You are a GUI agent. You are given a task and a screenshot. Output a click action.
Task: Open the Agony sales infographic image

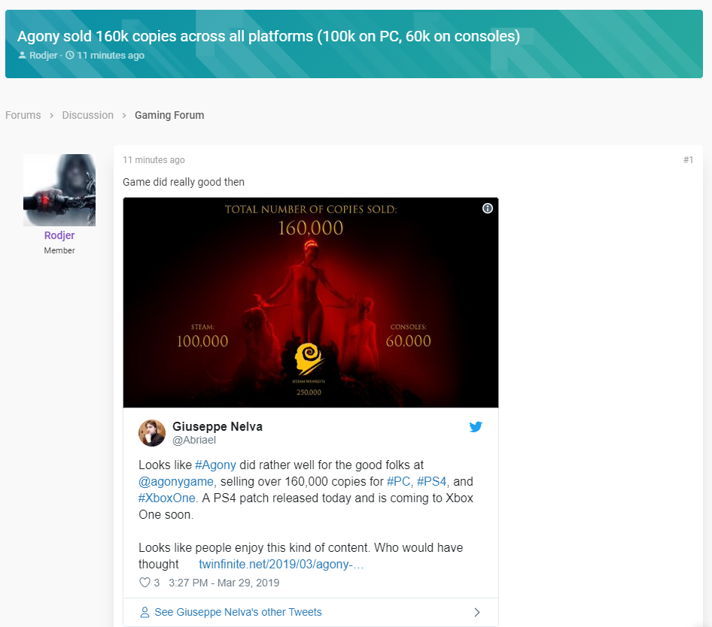[311, 303]
